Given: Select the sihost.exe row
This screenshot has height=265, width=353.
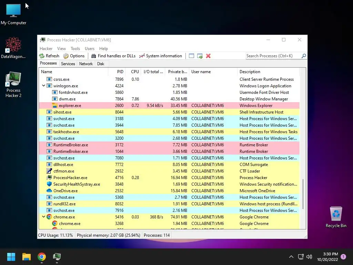Looking at the screenshot, I should [x=169, y=112].
